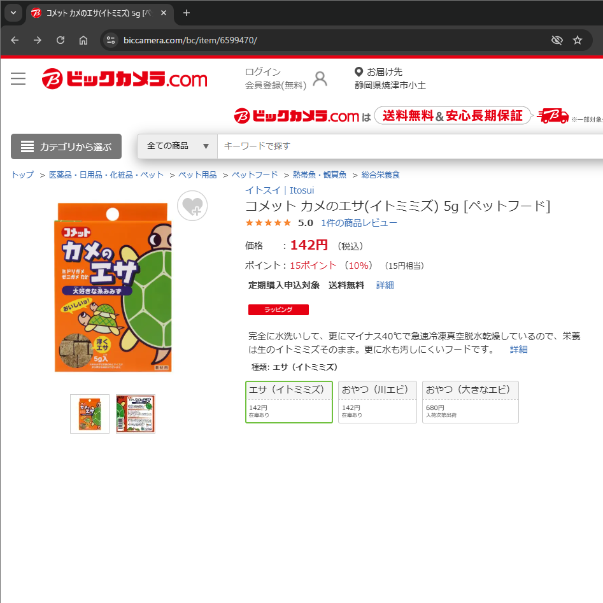Viewport: 603px width, 603px height.
Task: Select エサ（イトミミズ）variant option
Action: 289,402
